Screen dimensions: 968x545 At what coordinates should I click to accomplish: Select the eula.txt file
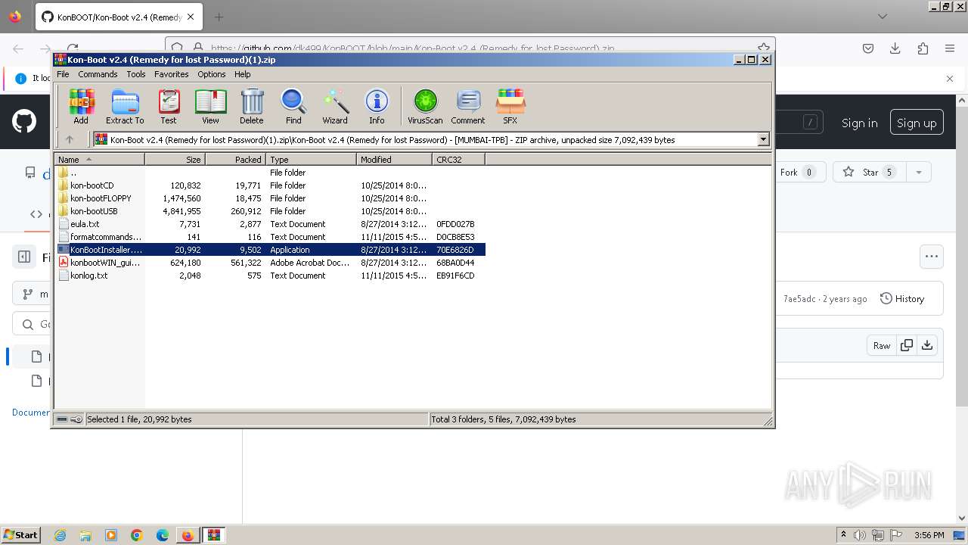pyautogui.click(x=270, y=224)
